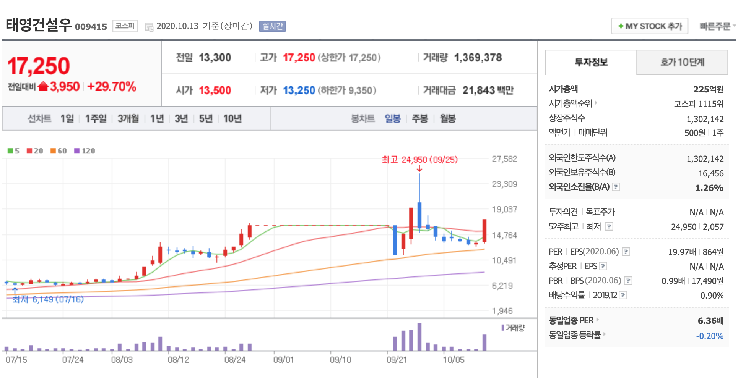Click the calendar icon beside the date
The width and height of the screenshot is (738, 378).
click(150, 27)
